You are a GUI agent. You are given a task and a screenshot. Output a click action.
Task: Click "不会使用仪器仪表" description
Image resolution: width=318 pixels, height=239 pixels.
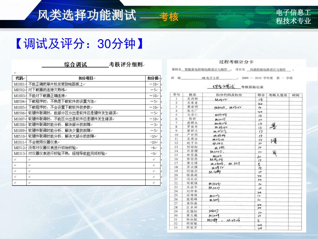point(43,142)
